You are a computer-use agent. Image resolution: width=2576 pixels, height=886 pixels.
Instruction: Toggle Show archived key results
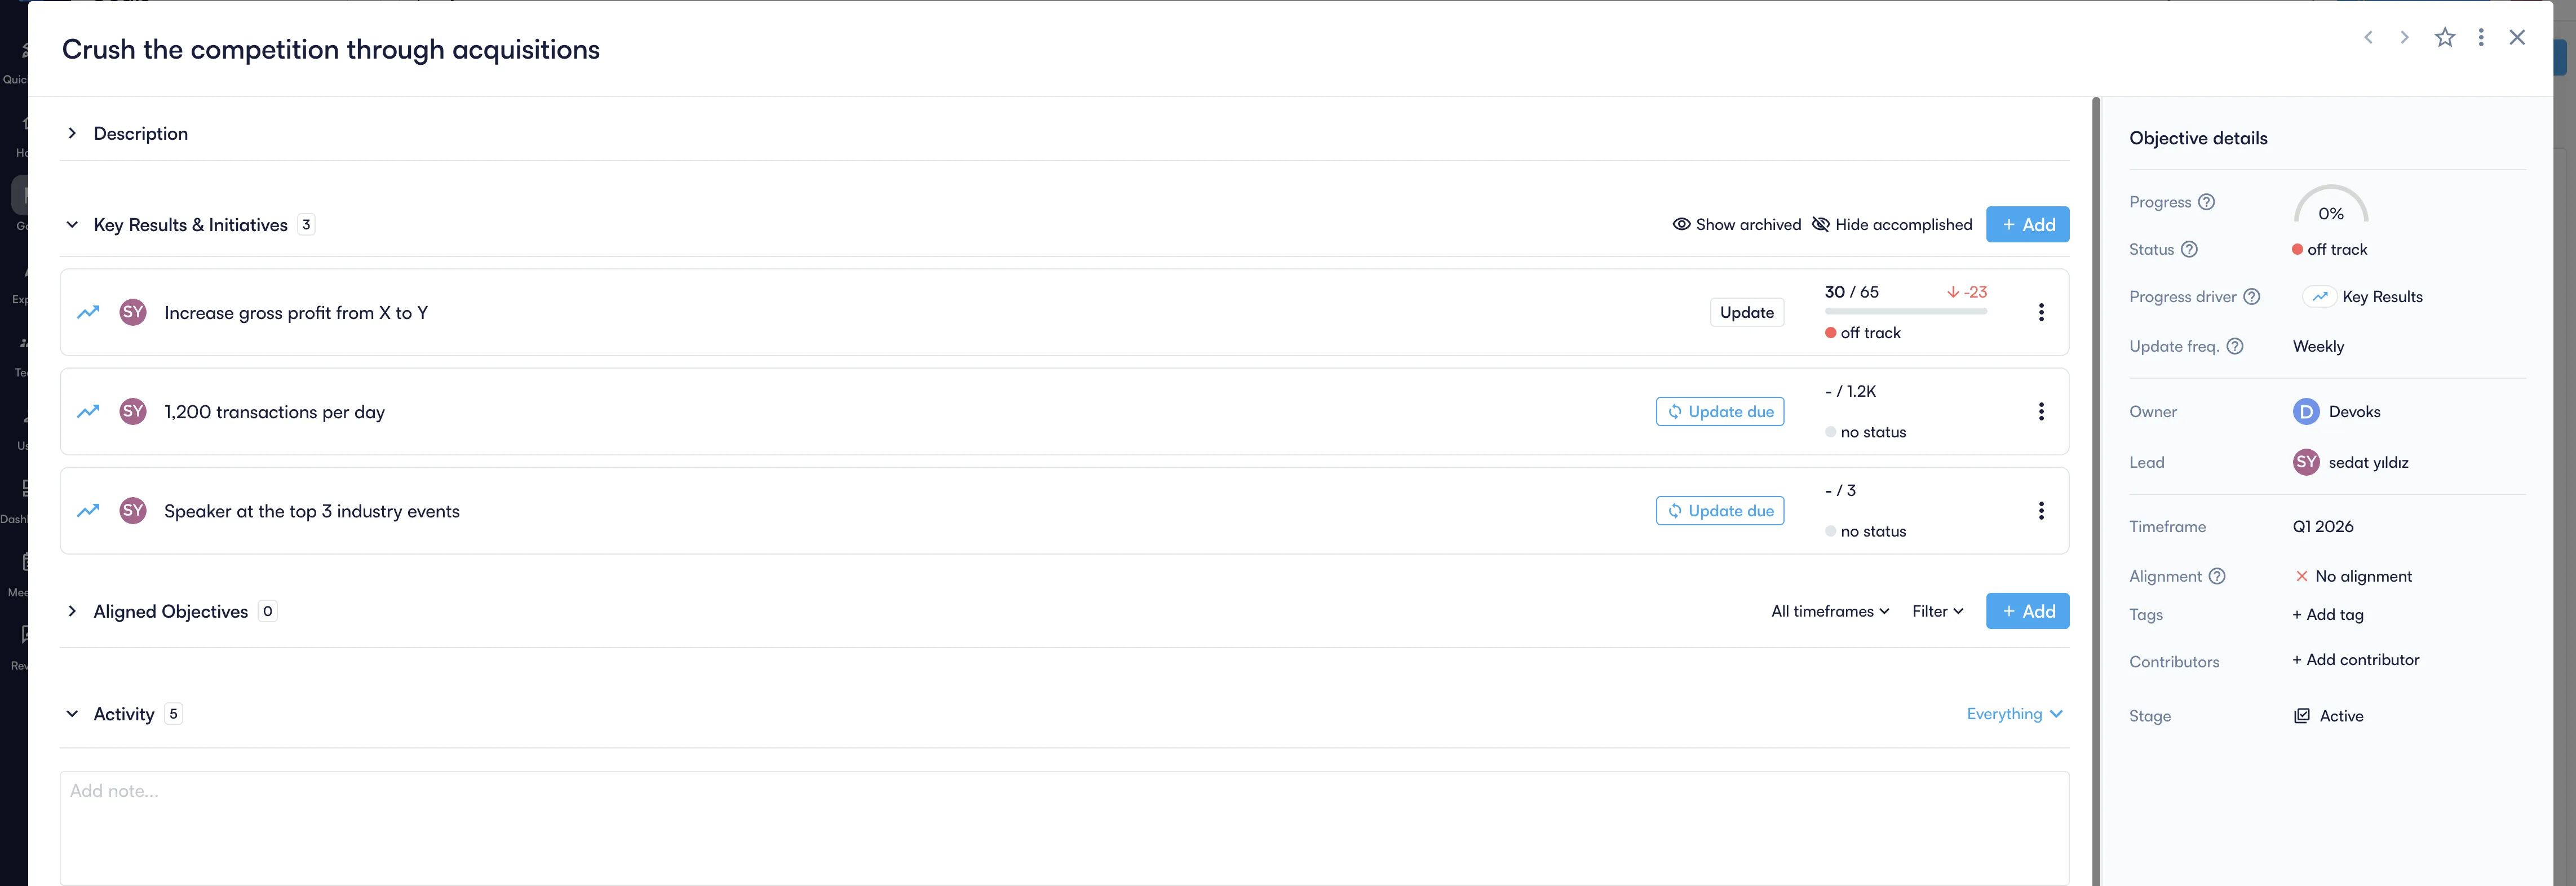point(1736,224)
